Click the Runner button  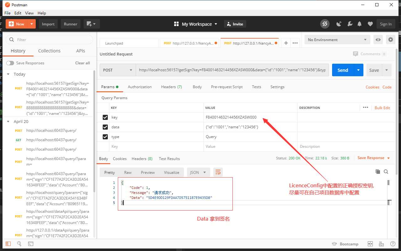point(70,24)
